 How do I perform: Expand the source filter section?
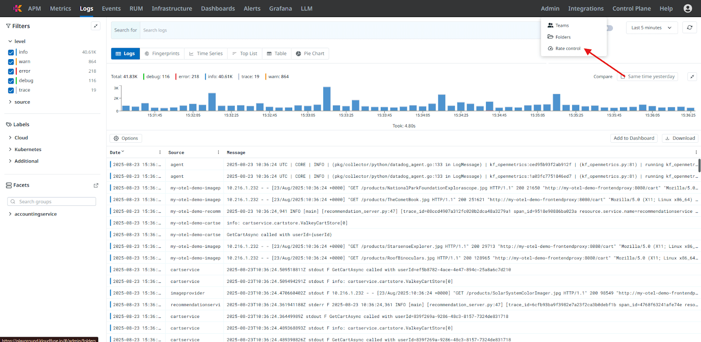pos(10,102)
